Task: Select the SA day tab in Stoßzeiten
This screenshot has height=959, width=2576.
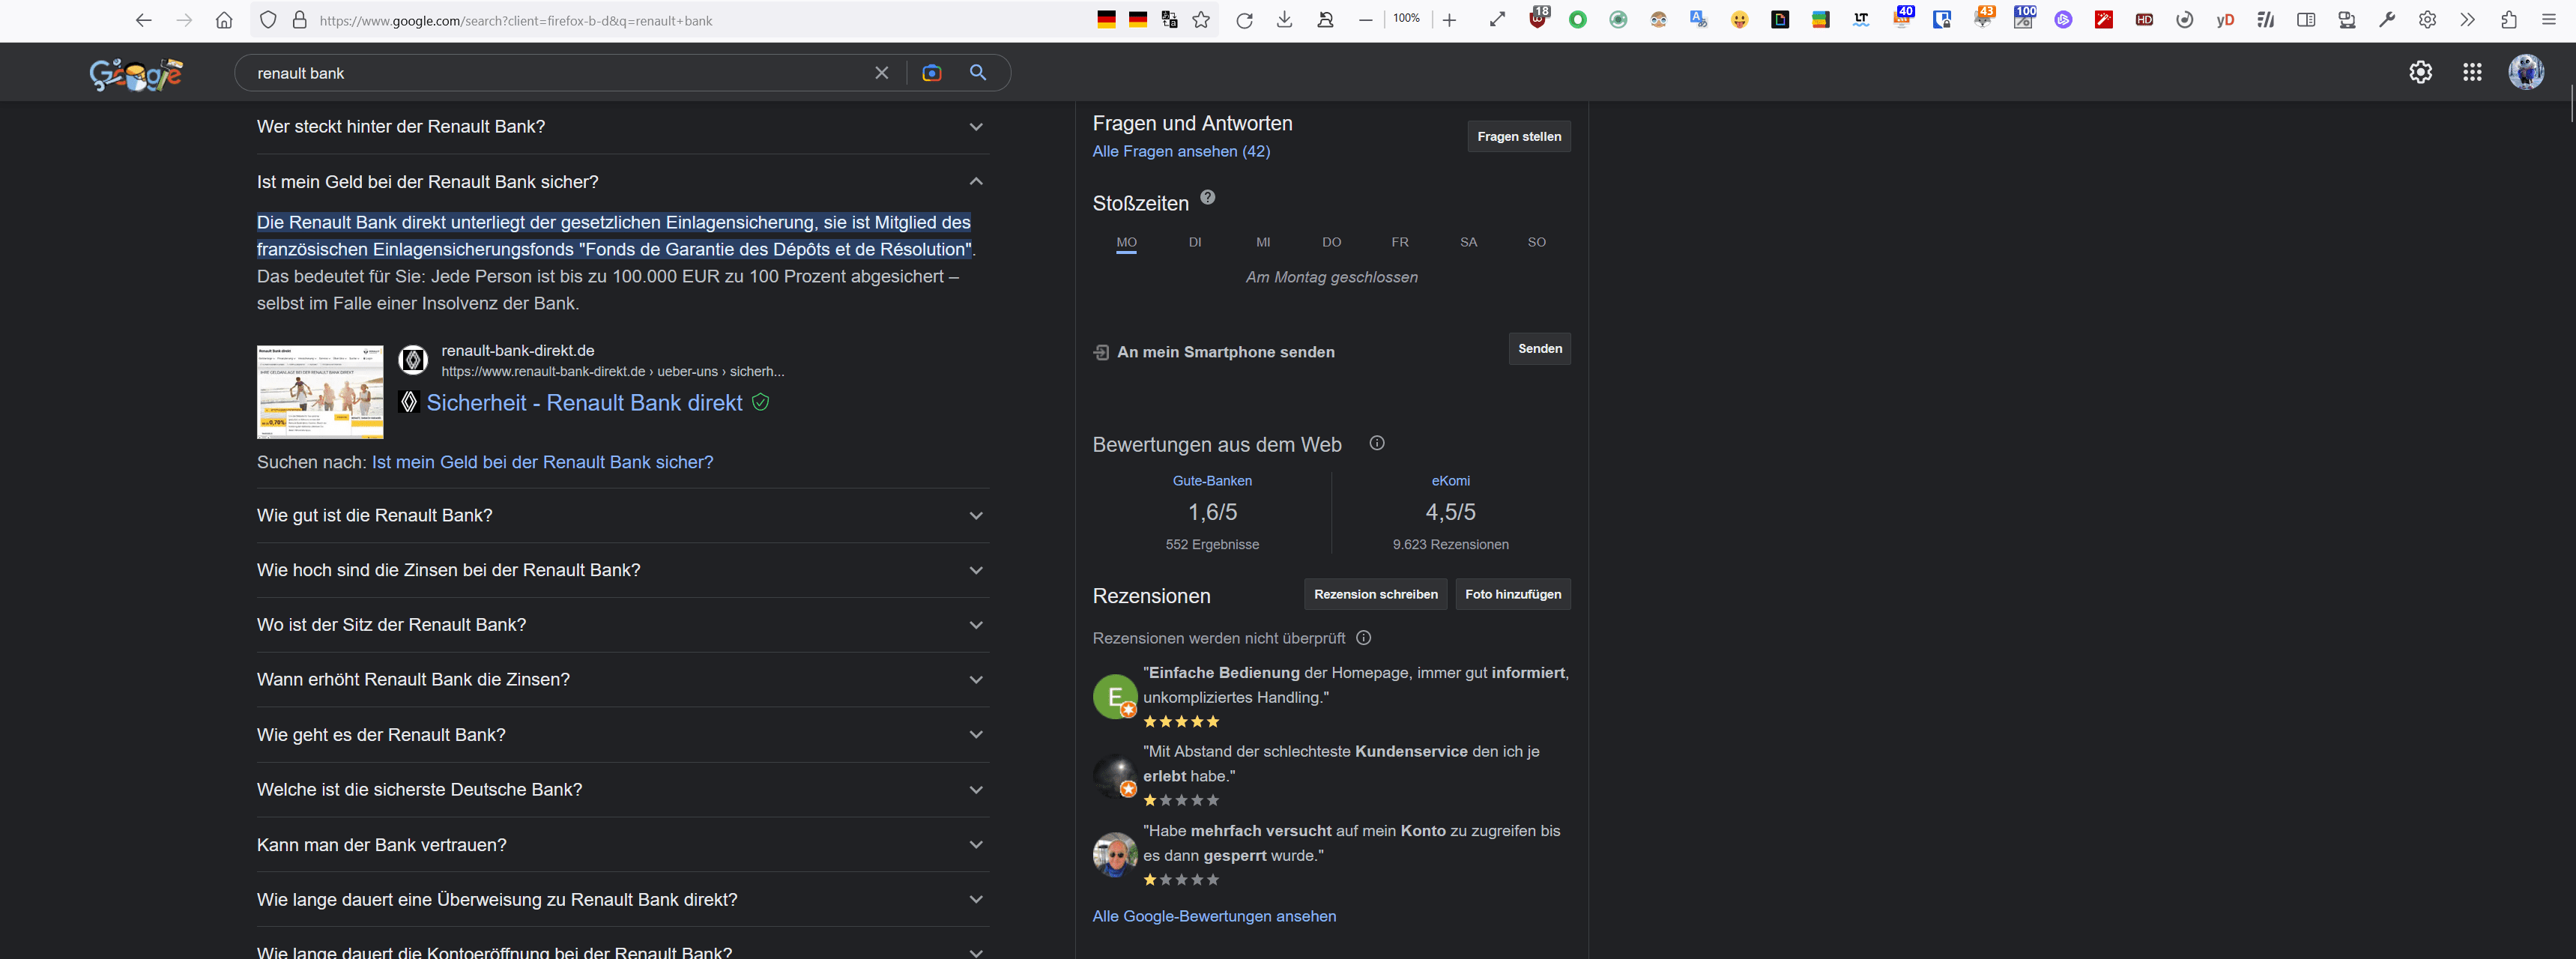Action: point(1468,242)
